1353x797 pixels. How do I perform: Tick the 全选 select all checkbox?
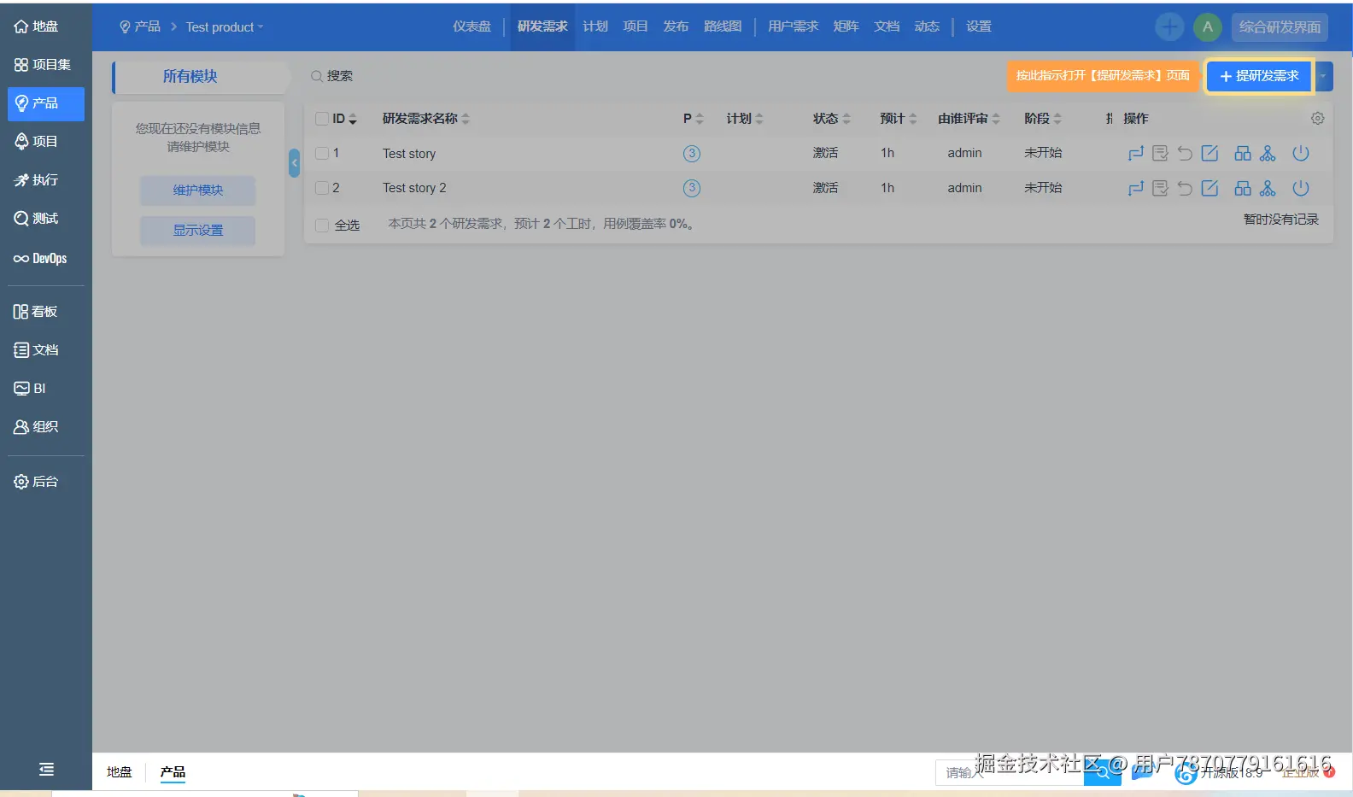(x=322, y=226)
